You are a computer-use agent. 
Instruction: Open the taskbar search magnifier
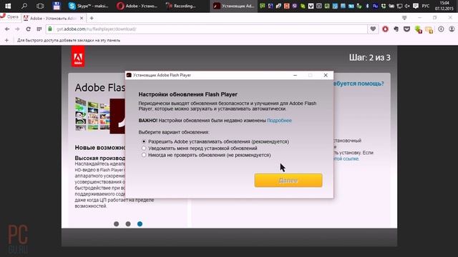point(24,6)
